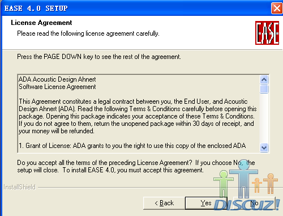Click the orange figures in the watermark
Image resolution: width=283 pixels, height=216 pixels.
[x=265, y=184]
